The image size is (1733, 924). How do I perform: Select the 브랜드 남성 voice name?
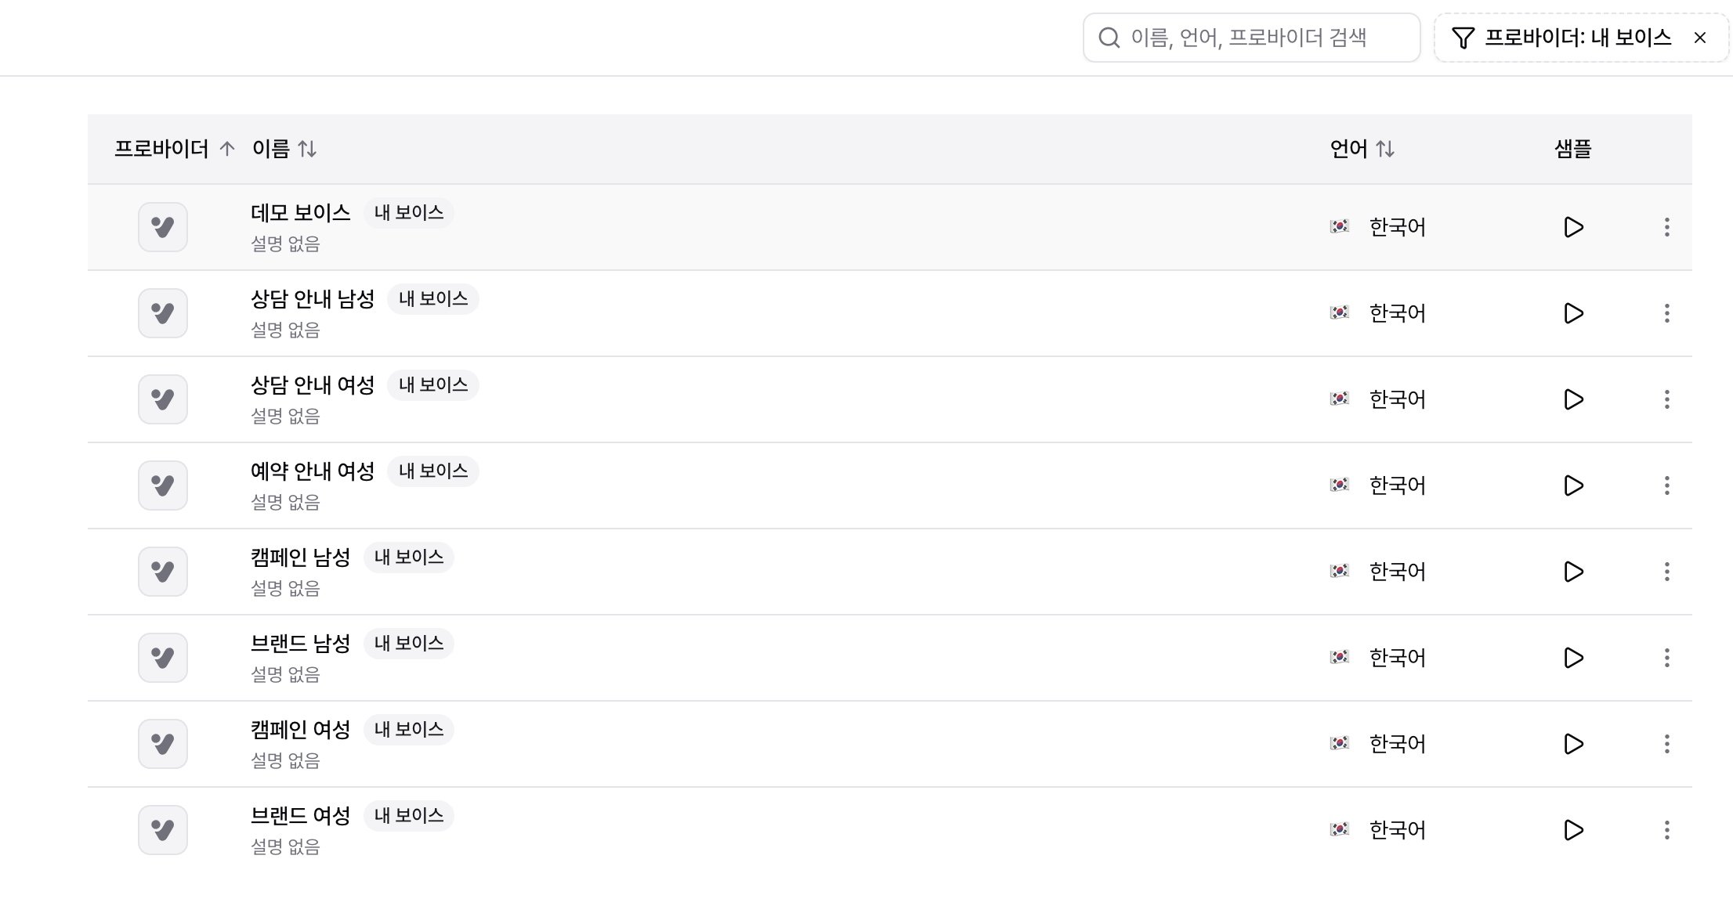click(301, 643)
